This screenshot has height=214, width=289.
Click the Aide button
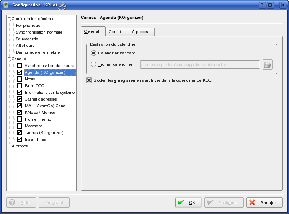click(21, 203)
